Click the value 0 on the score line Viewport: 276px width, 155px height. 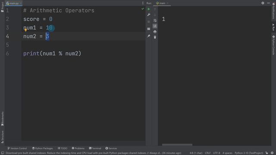(51, 19)
